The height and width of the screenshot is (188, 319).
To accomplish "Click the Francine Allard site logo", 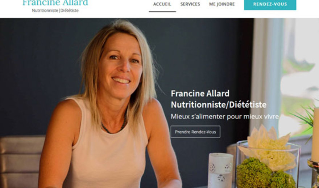I will [x=55, y=3].
